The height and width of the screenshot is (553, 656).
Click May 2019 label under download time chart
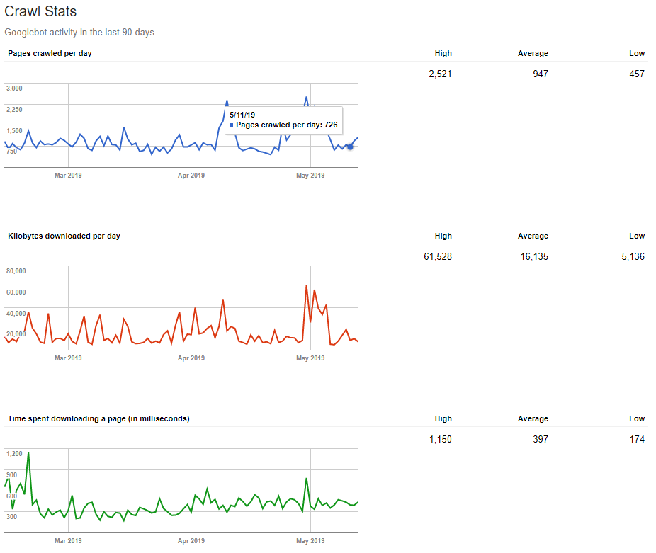click(x=310, y=541)
